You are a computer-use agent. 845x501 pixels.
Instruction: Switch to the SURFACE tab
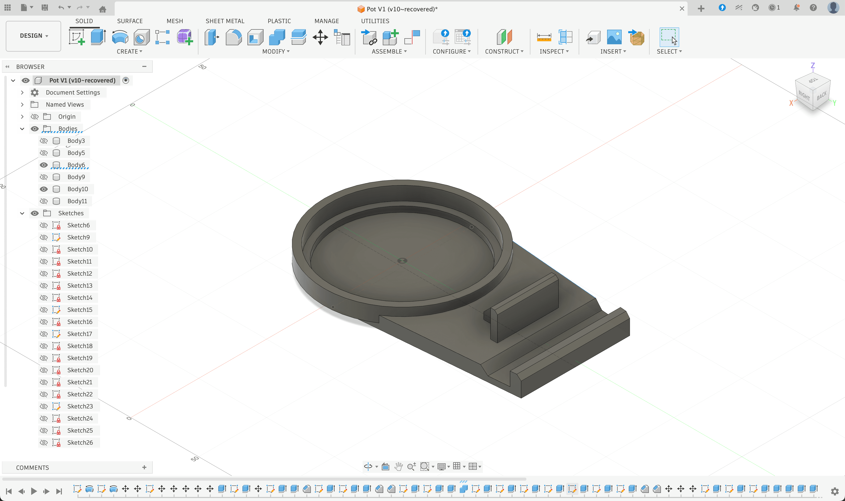[x=130, y=21]
